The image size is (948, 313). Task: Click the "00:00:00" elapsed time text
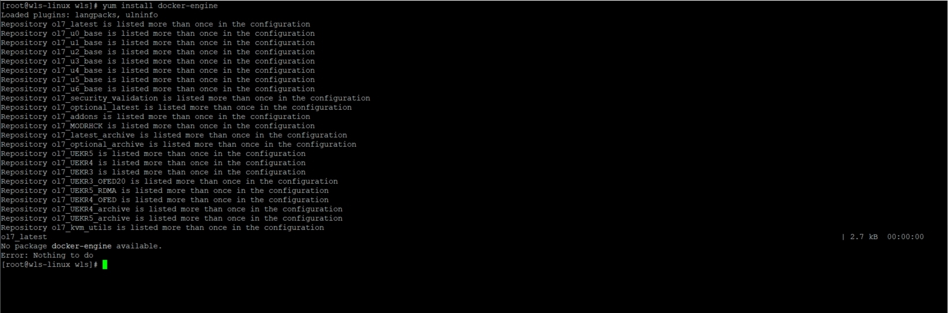(905, 237)
